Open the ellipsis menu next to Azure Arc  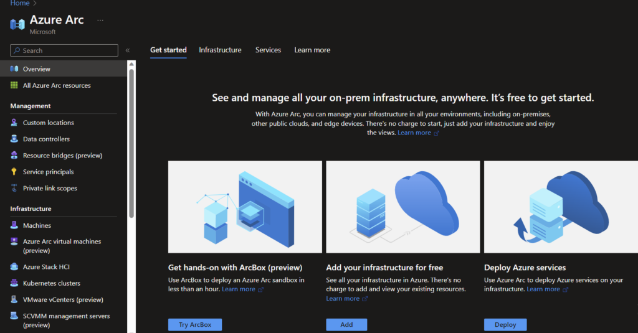click(100, 20)
